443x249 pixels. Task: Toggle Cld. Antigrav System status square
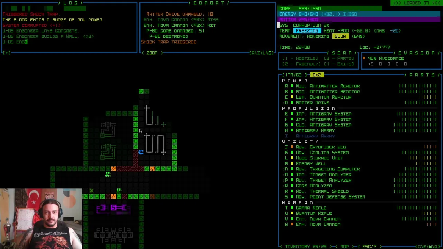pyautogui.click(x=292, y=125)
